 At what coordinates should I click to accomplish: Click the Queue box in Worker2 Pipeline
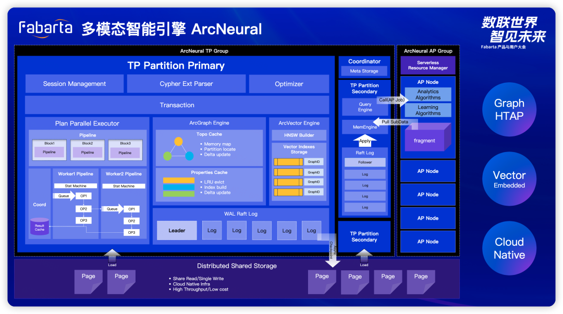pos(113,209)
